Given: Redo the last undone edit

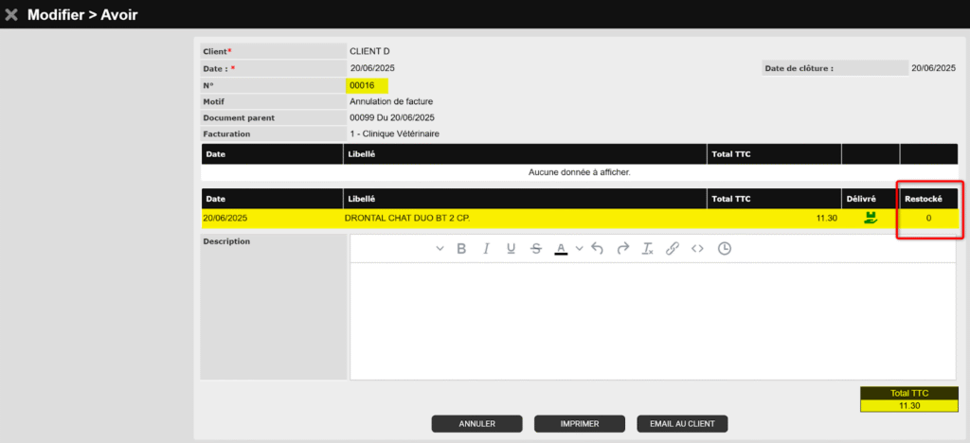Looking at the screenshot, I should [x=622, y=249].
